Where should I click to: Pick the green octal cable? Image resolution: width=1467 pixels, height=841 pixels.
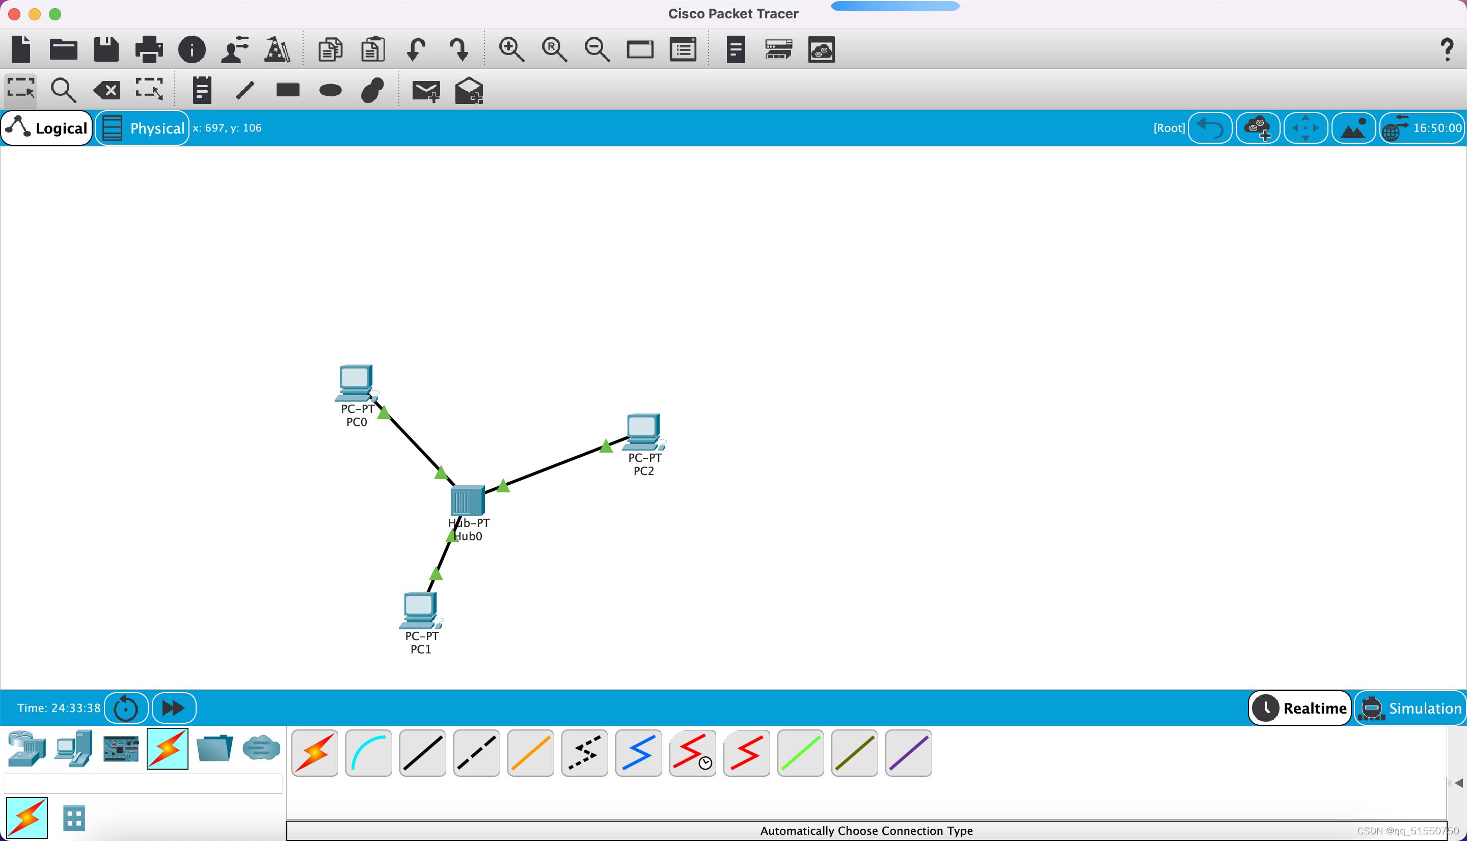pos(800,753)
